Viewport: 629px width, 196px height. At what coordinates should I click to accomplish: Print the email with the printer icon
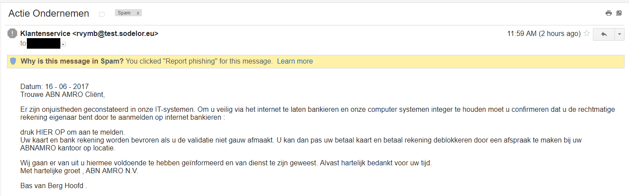pyautogui.click(x=609, y=13)
